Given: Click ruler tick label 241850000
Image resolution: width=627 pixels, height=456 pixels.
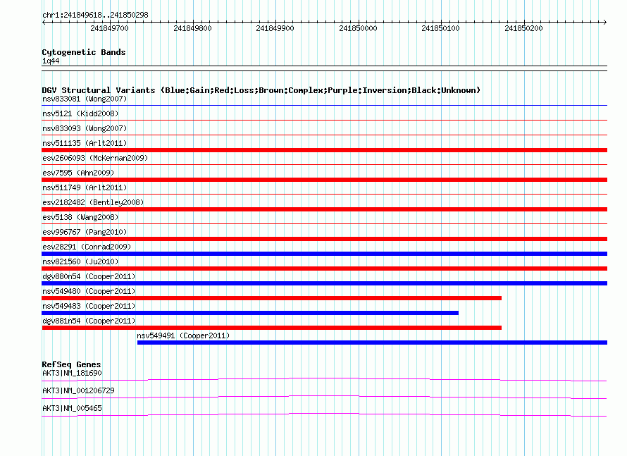Looking at the screenshot, I should point(358,28).
